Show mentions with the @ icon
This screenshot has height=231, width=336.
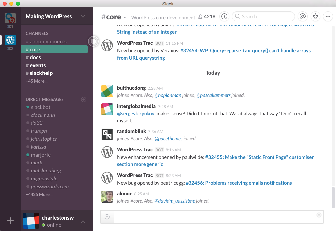point(302,16)
